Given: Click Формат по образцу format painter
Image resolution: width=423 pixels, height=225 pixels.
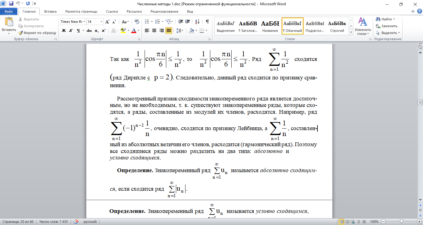Looking at the screenshot, I should tap(37, 32).
